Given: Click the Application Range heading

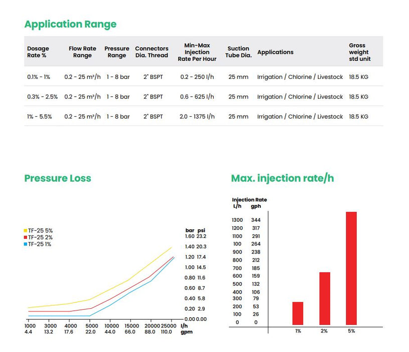Looking at the screenshot, I should pyautogui.click(x=70, y=24).
